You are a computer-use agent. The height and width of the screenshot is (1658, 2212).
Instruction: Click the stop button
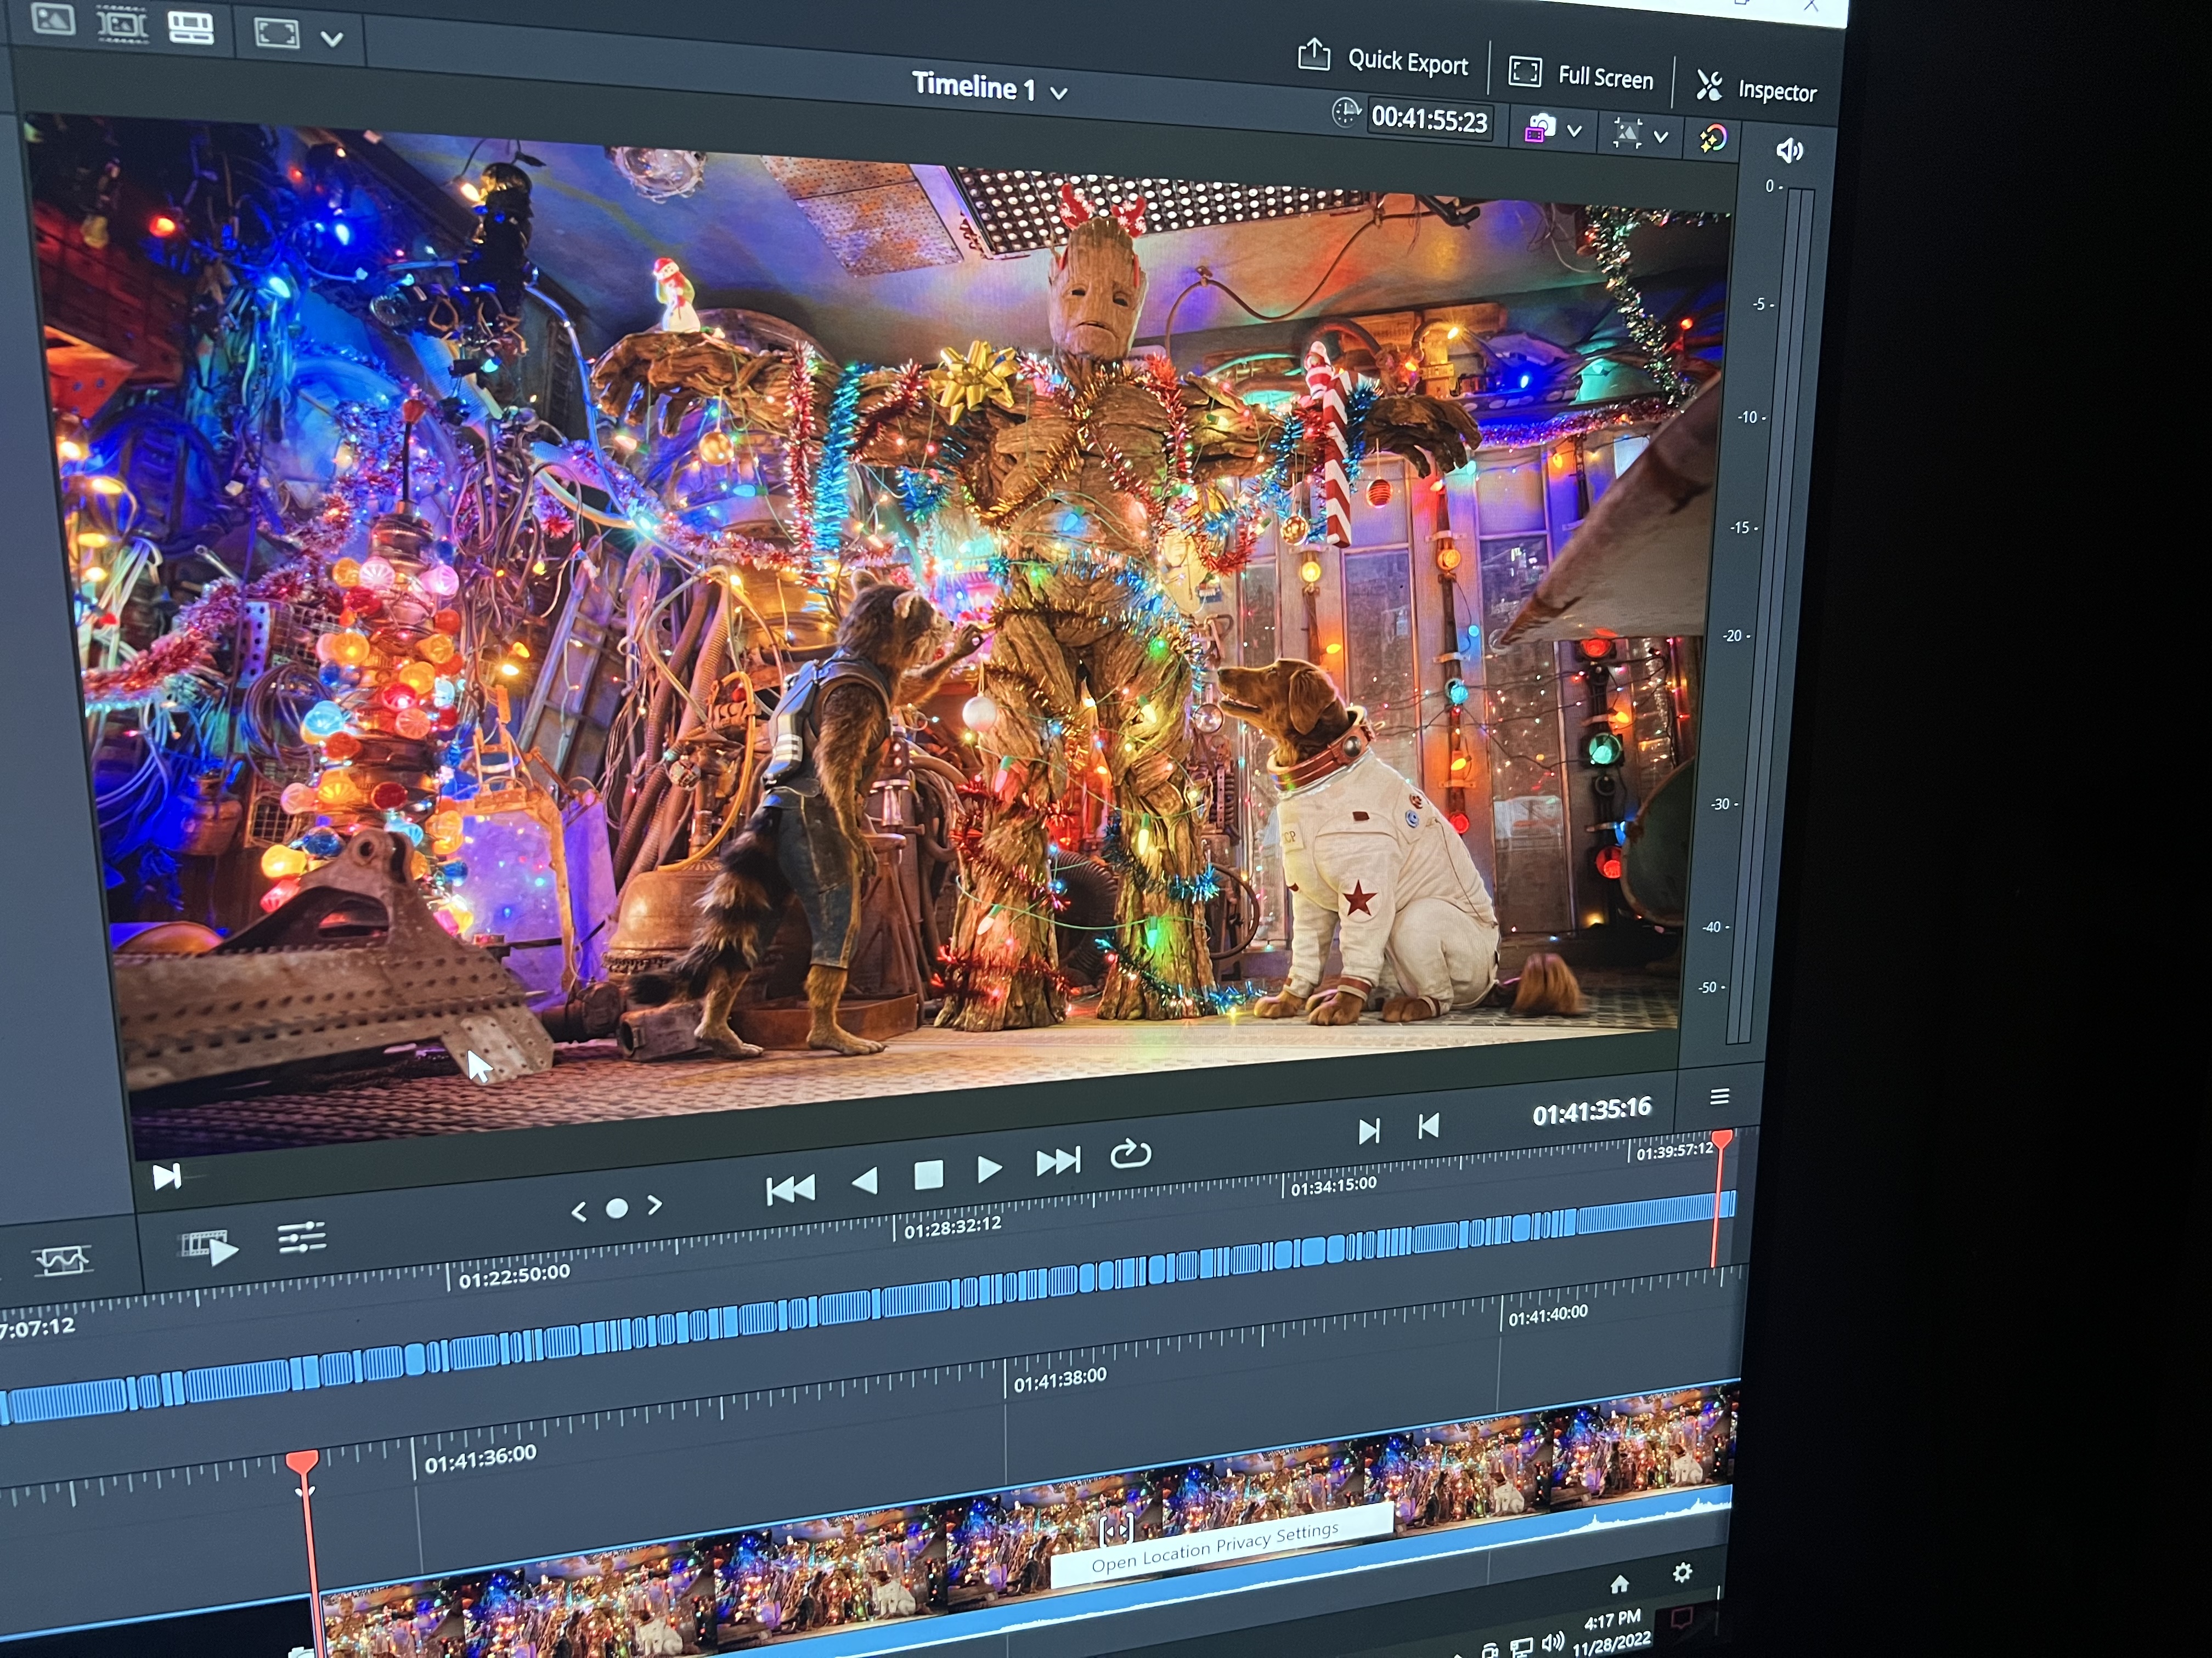click(928, 1174)
